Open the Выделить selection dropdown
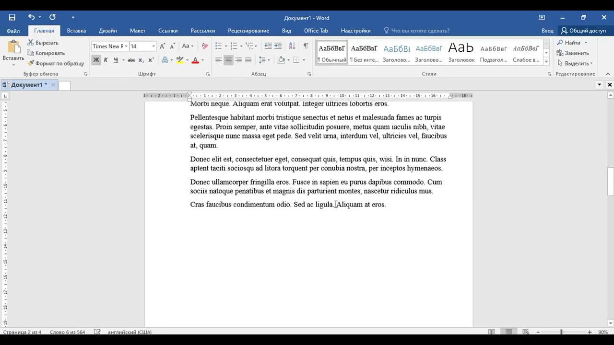This screenshot has height=345, width=614. coord(575,63)
